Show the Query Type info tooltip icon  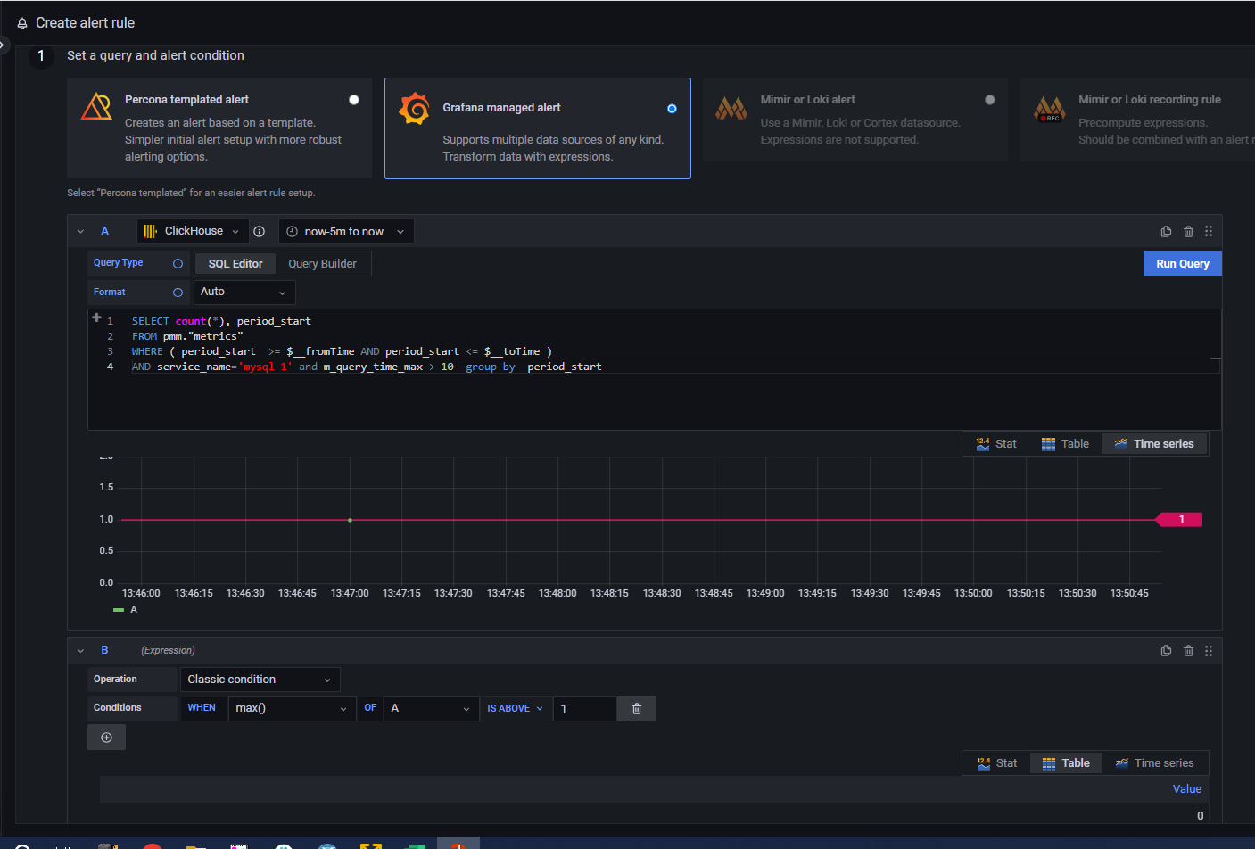pyautogui.click(x=178, y=264)
